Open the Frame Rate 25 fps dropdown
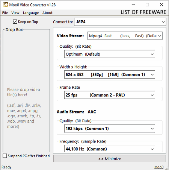This screenshot has width=169, height=170. (110, 95)
